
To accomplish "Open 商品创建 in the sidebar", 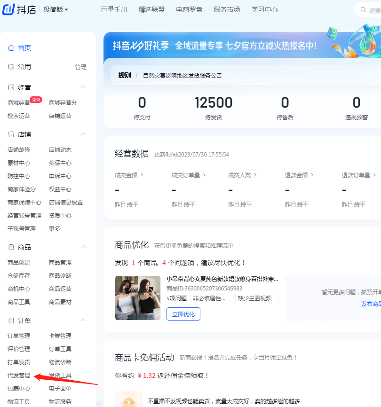I will coord(19,263).
